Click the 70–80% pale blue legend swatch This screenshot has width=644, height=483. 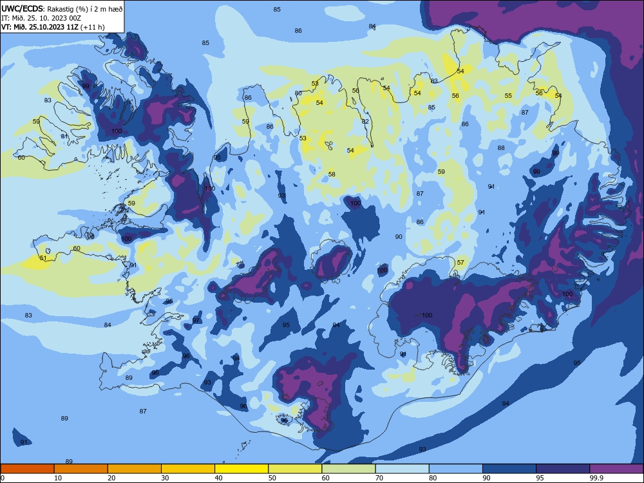tap(402, 469)
